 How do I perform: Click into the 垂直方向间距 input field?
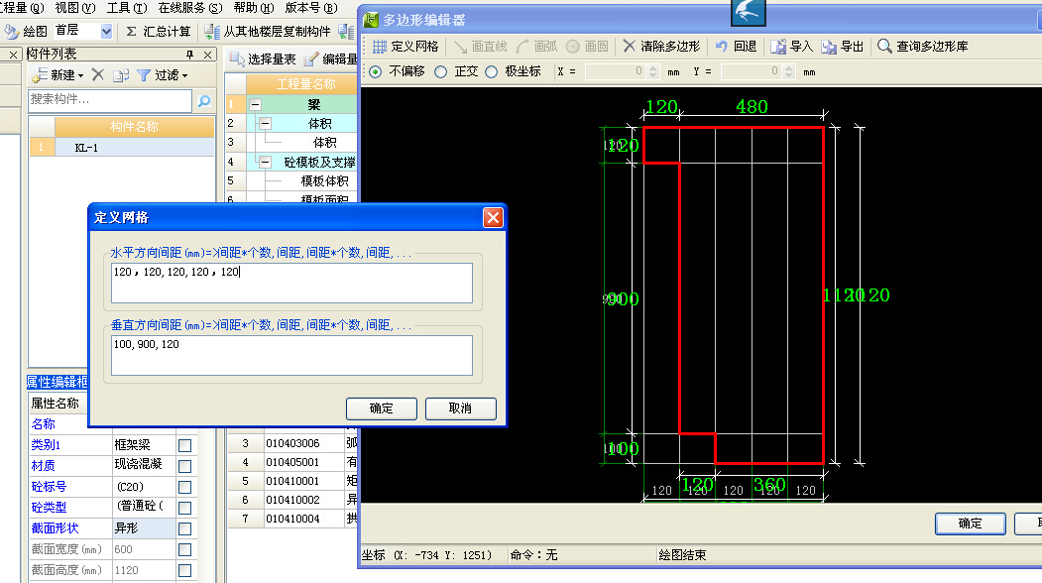pos(291,355)
